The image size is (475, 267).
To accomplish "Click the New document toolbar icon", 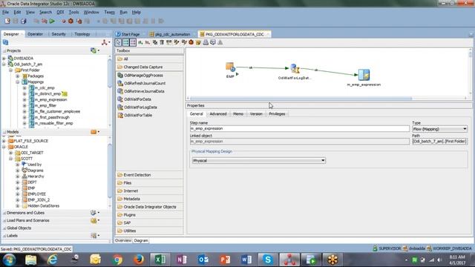I will coord(7,21).
